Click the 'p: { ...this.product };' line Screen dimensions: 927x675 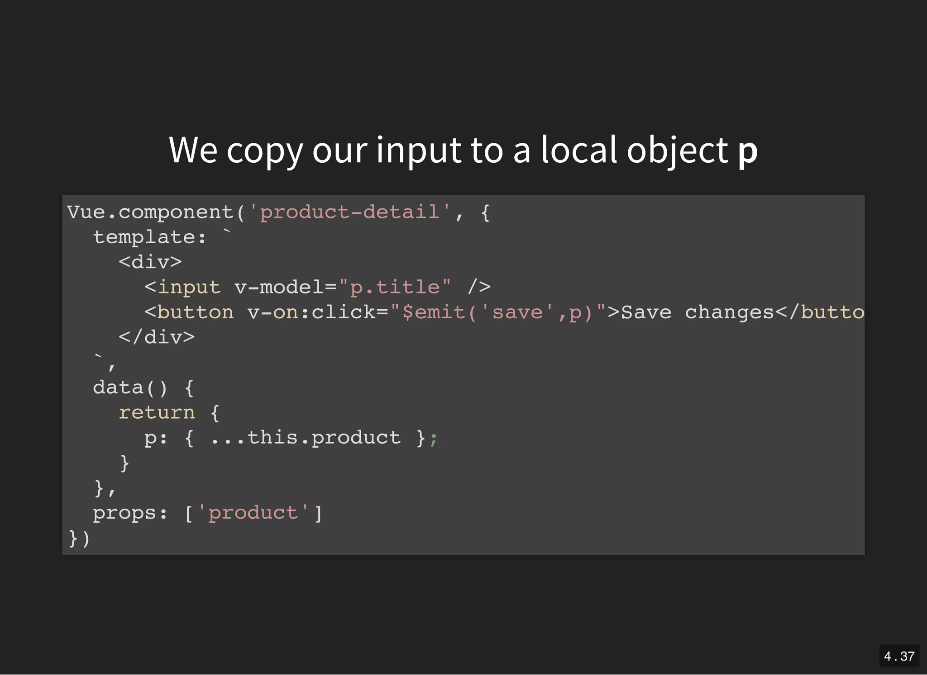click(x=291, y=438)
